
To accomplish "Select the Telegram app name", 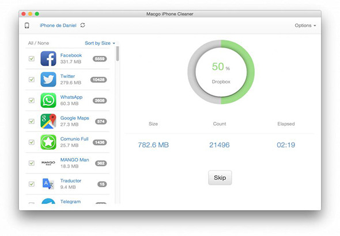I will click(x=70, y=202).
